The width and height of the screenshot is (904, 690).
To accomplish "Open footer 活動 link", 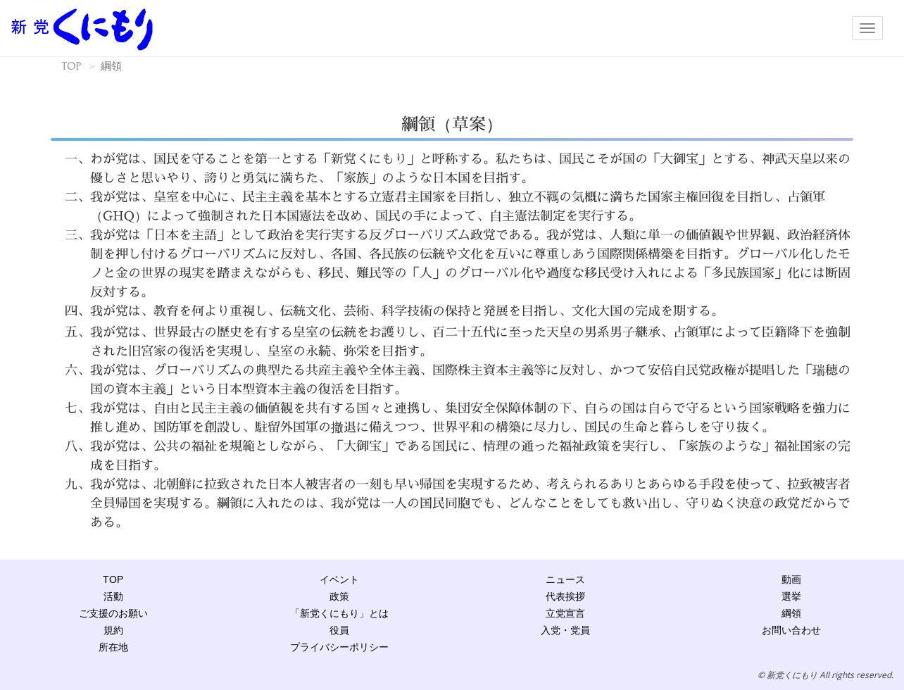I will [x=113, y=596].
